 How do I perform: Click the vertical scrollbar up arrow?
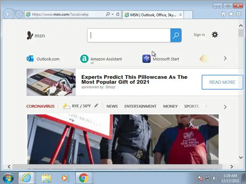241,26
